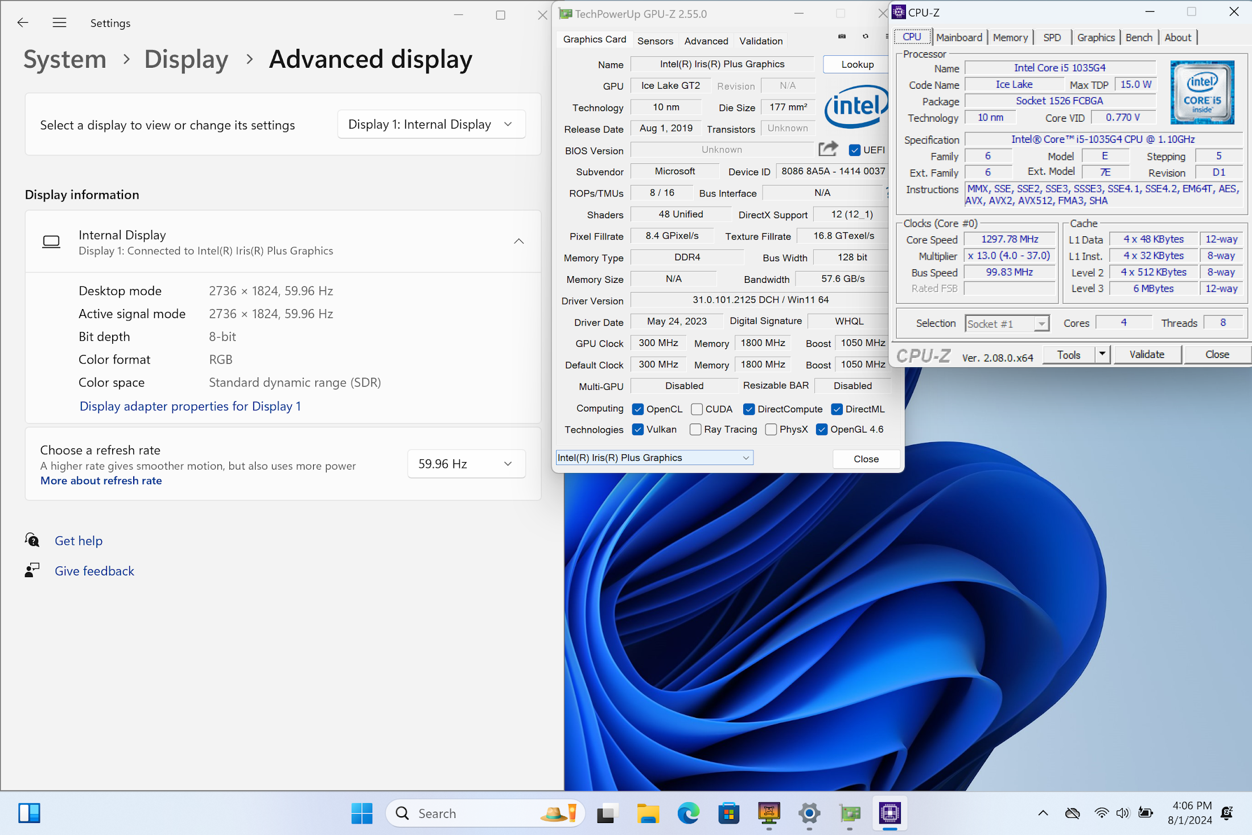Toggle the CUDA checkbox
Image resolution: width=1252 pixels, height=835 pixels.
697,409
